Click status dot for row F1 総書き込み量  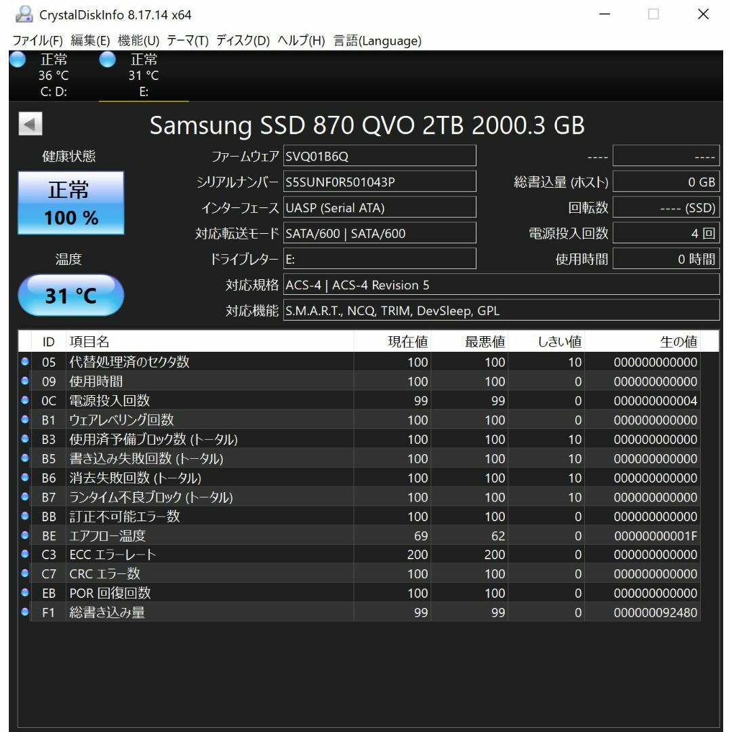point(25,612)
